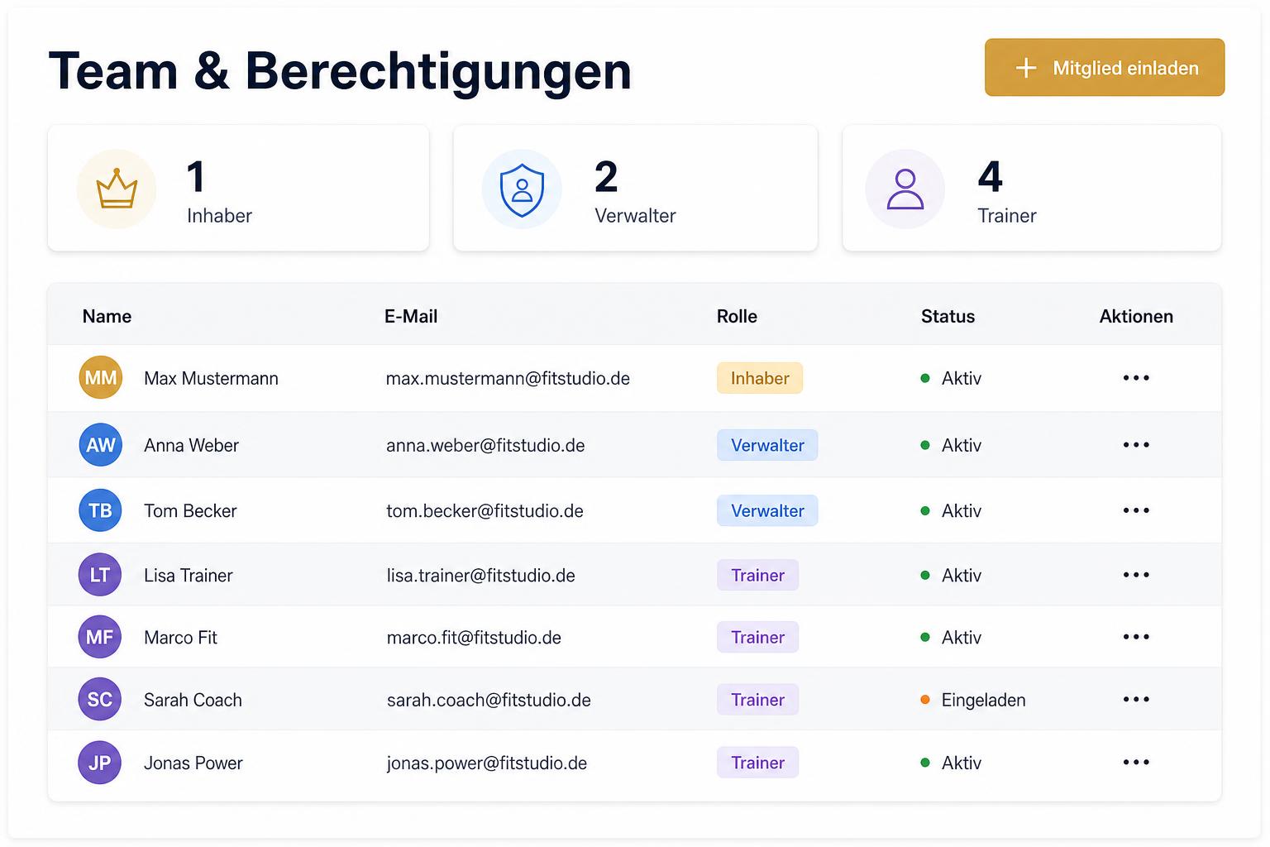Click the plus icon in Mitglied einladen
This screenshot has width=1270, height=847.
tap(1025, 68)
